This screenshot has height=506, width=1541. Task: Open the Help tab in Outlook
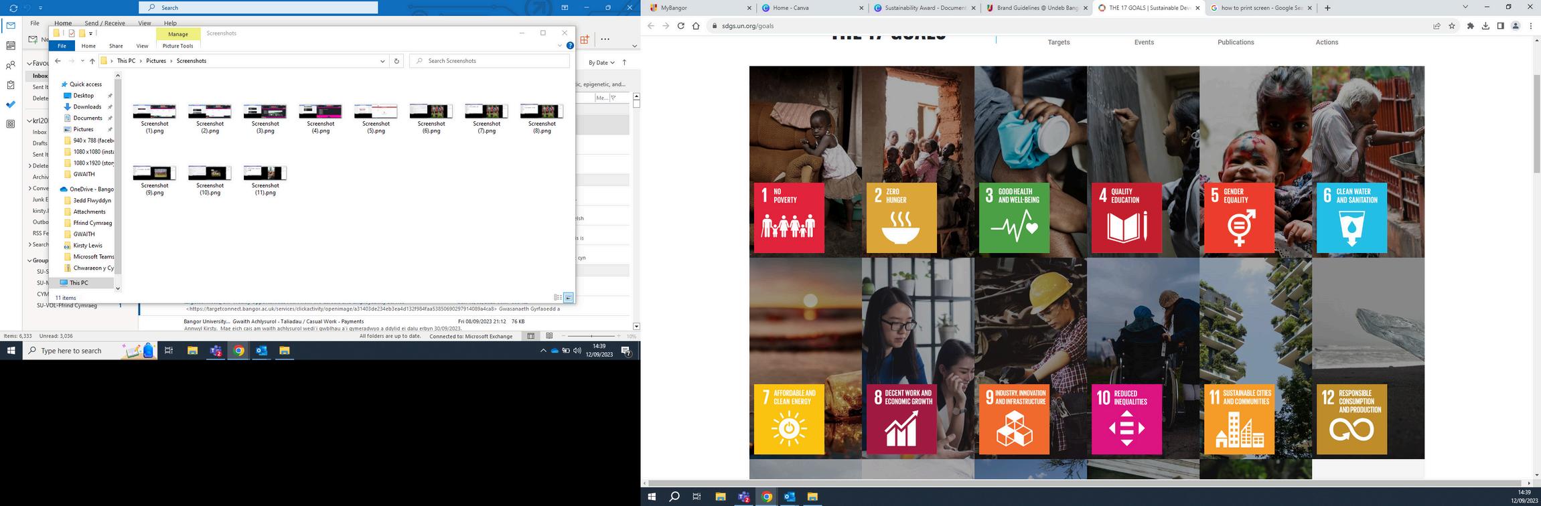pos(170,23)
